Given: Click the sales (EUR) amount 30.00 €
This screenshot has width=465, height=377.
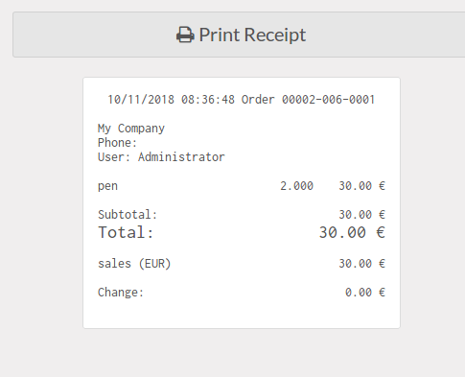Looking at the screenshot, I should 361,264.
